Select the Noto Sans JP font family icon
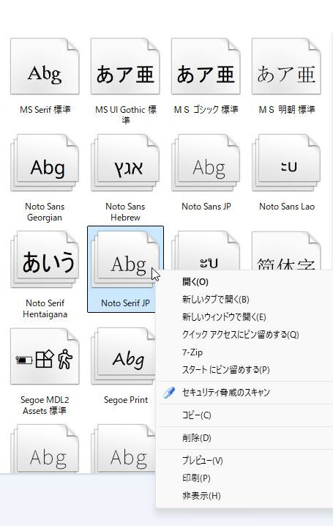 tap(206, 163)
